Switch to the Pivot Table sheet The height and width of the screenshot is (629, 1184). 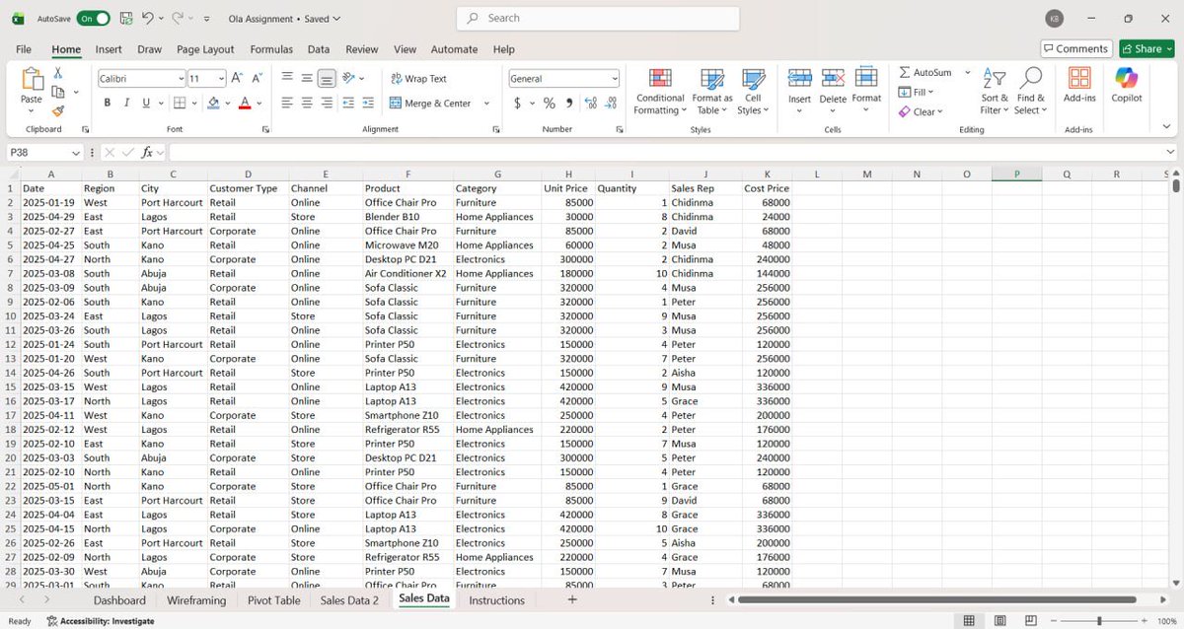coord(273,600)
